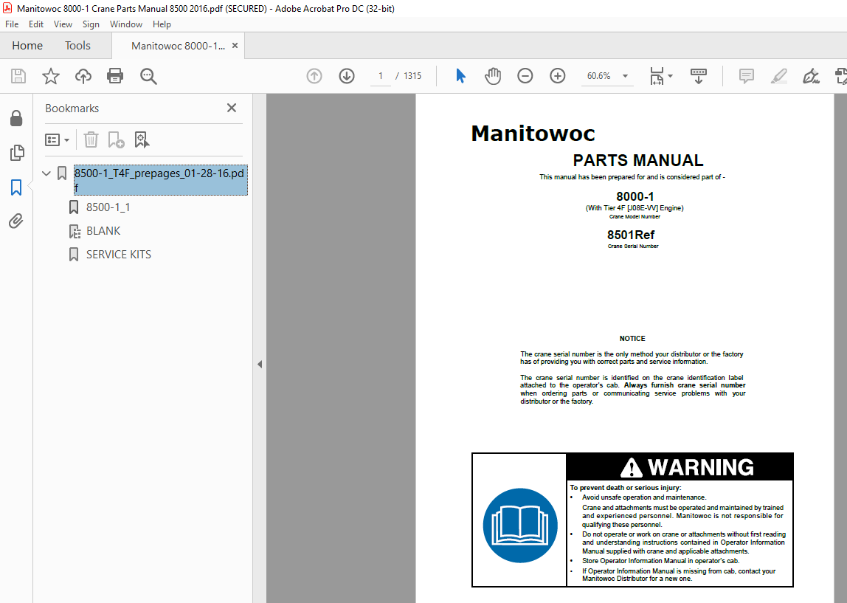Close the Bookmarks panel
The height and width of the screenshot is (603, 847).
click(x=232, y=108)
